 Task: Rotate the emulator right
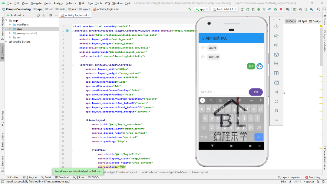(276, 83)
